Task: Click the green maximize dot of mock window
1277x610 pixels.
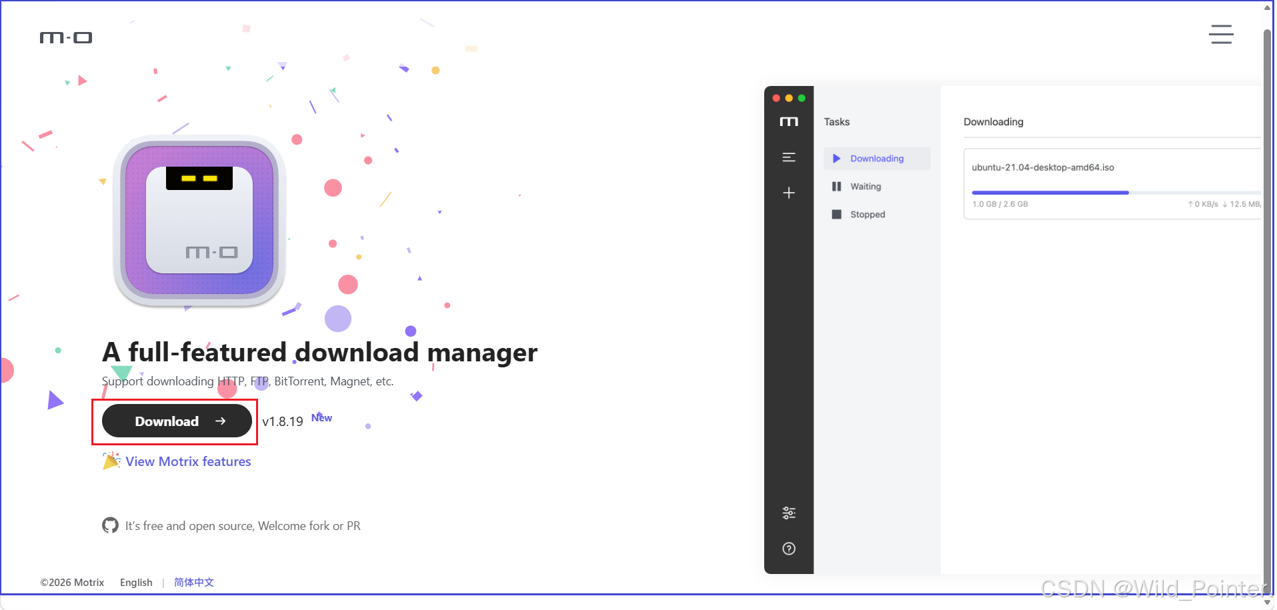Action: (x=802, y=98)
